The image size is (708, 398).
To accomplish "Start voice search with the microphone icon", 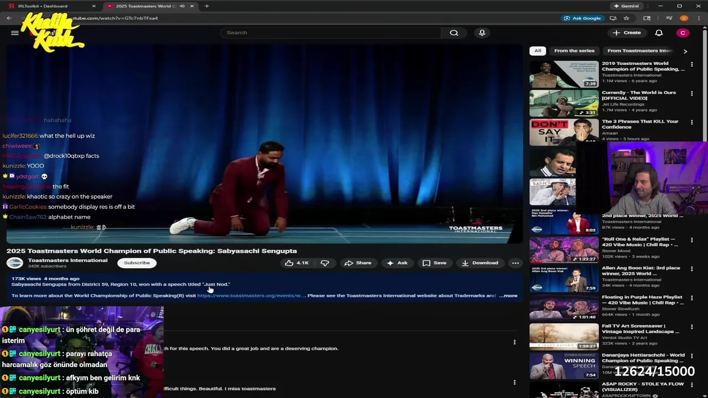I will pyautogui.click(x=482, y=33).
